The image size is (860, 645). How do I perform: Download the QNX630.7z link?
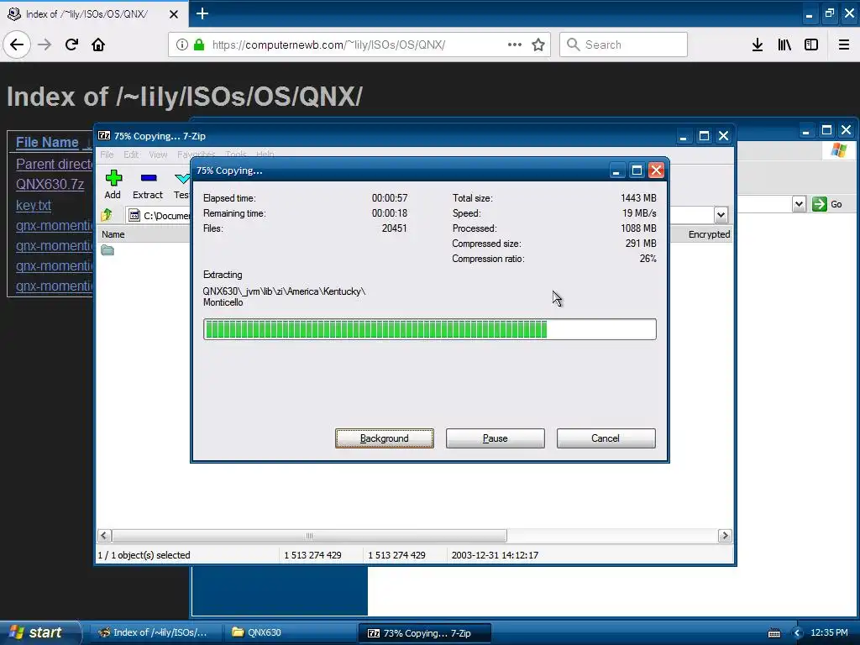pyautogui.click(x=50, y=184)
